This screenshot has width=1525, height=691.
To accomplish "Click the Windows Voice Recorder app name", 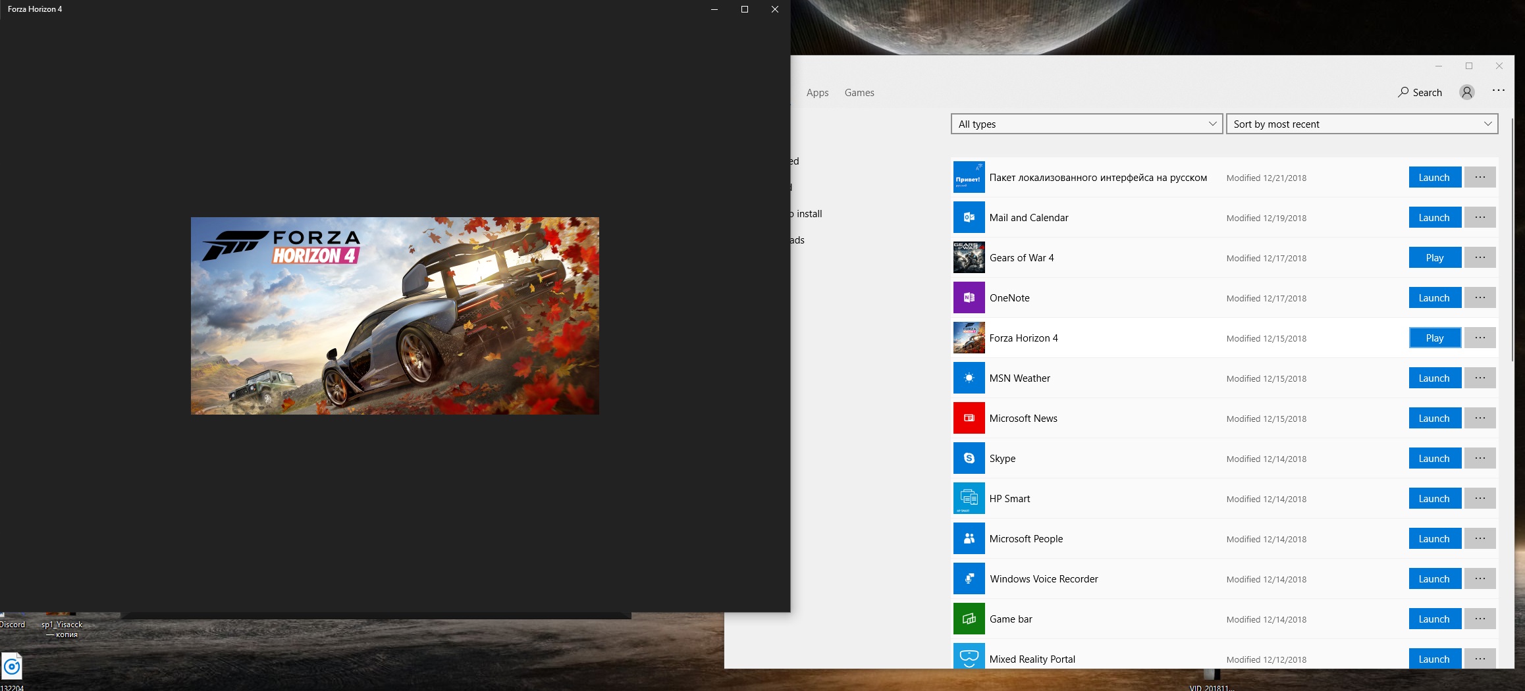I will pos(1044,579).
